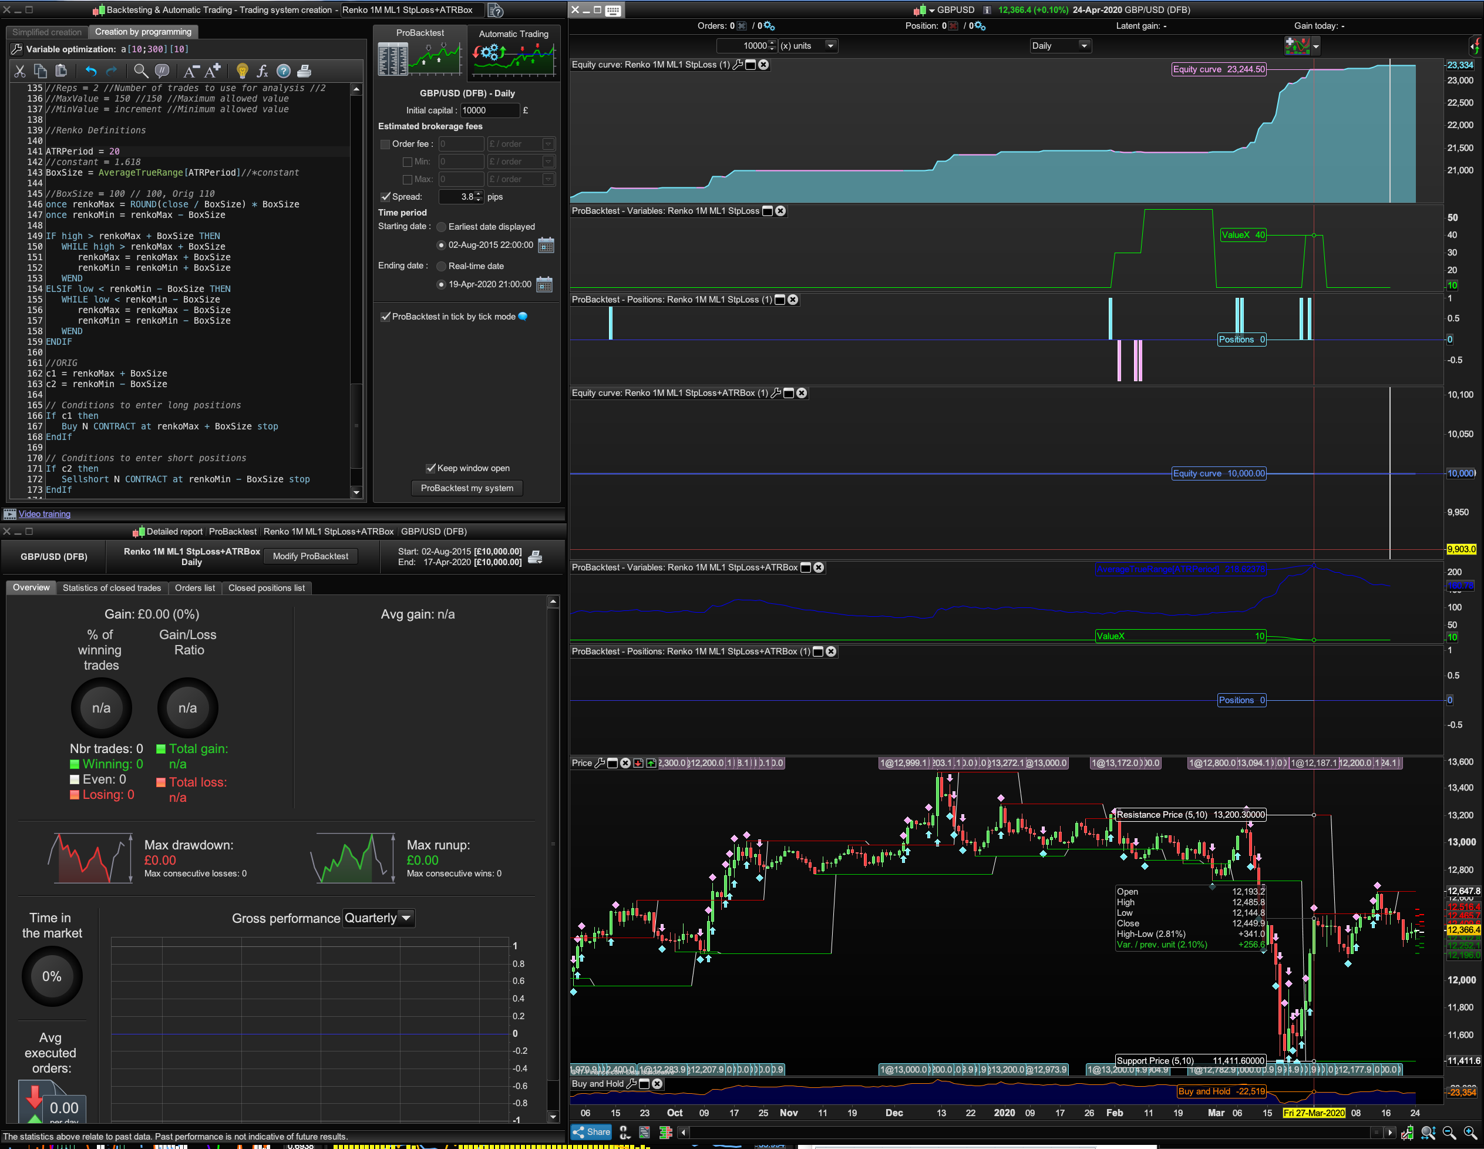Switch to Statistics of closed trades tab

pos(112,588)
